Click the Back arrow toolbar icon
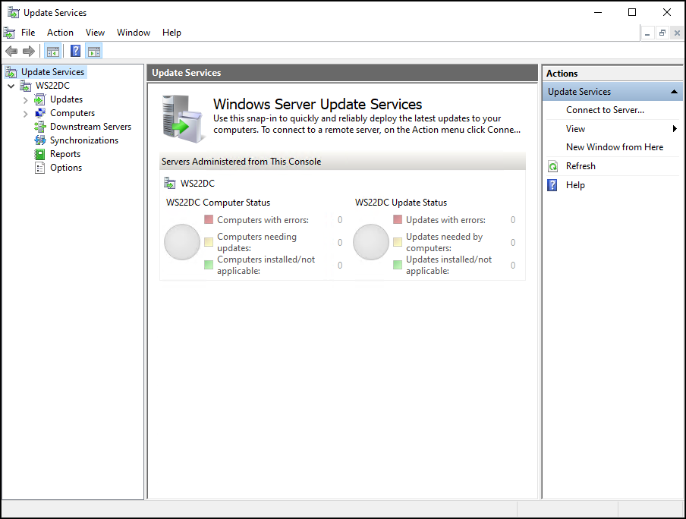The image size is (686, 519). (x=11, y=51)
